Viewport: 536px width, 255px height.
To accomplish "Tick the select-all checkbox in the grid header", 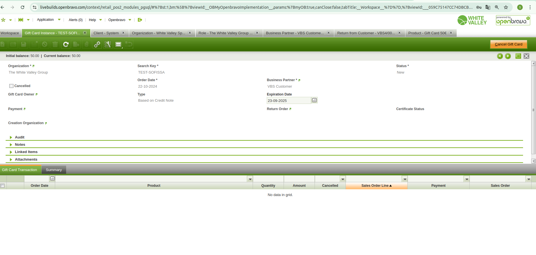I will [3, 186].
